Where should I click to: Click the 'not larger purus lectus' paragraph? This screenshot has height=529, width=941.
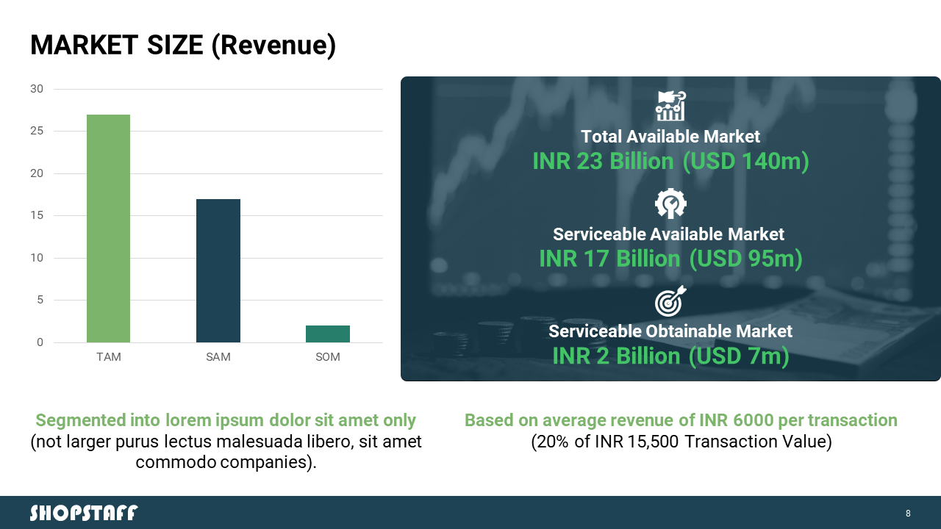point(226,453)
